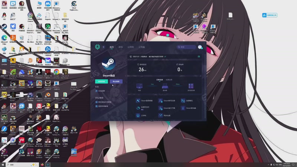
Task: Open the 交流群 community link
Action: [100, 91]
